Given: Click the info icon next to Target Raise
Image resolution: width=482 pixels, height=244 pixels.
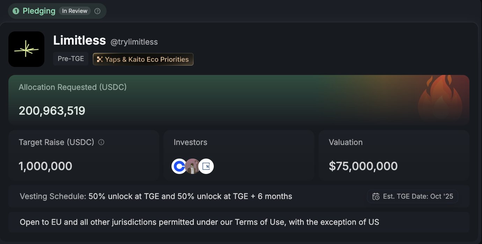Looking at the screenshot, I should click(x=101, y=142).
